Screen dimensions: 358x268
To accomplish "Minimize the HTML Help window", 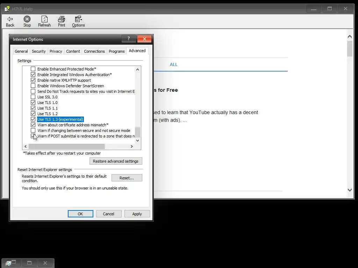I will [x=314, y=9].
